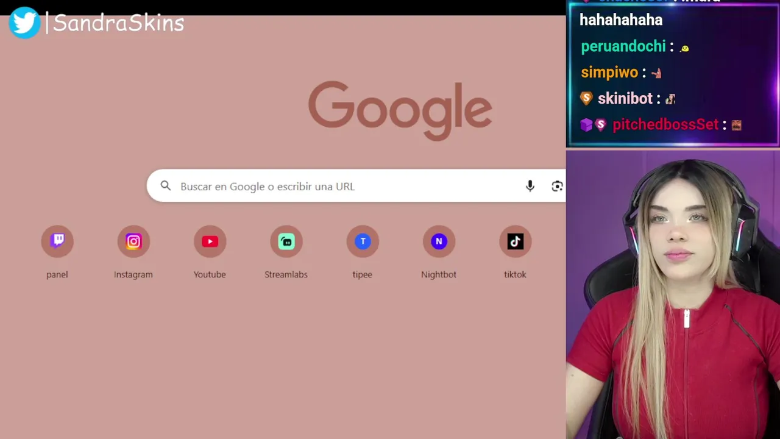This screenshot has height=439, width=780.
Task: Open the tiktok shortcut icon
Action: pyautogui.click(x=516, y=241)
